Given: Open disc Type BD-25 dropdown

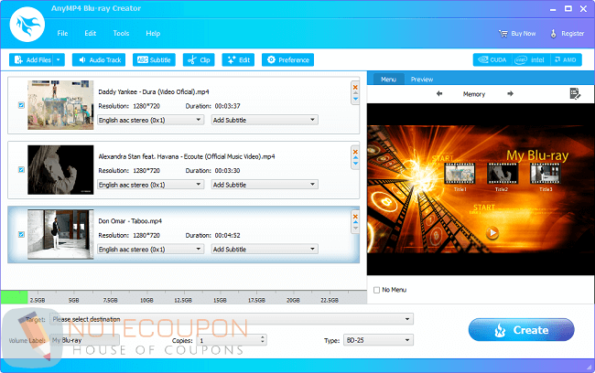Looking at the screenshot, I should (x=378, y=340).
